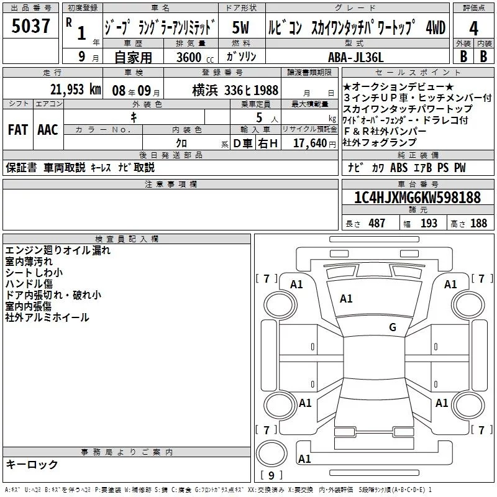Screen dimensions: 497x497
Task: Click the G windshield damage marker
Action: click(392, 327)
